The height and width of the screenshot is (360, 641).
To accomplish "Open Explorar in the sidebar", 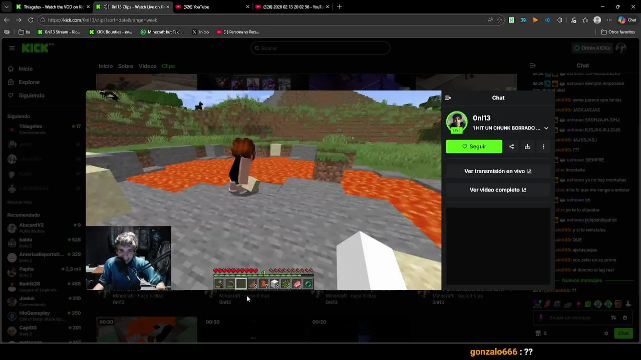I will 29,82.
